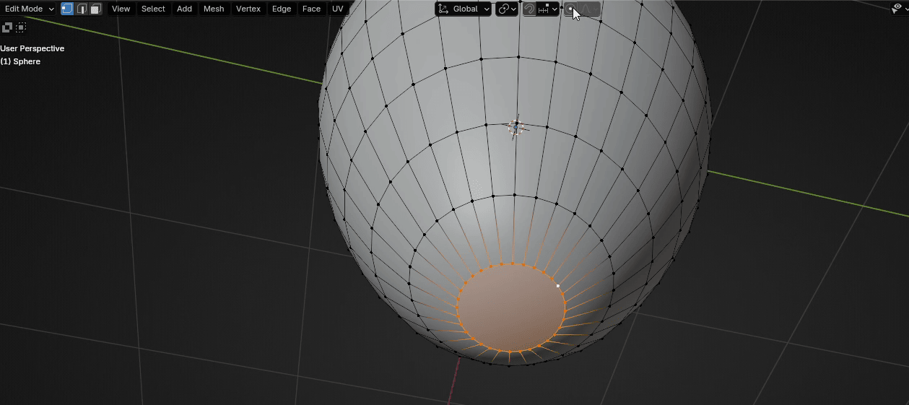Toggle the Snap magnet icon
The width and height of the screenshot is (909, 405).
529,9
